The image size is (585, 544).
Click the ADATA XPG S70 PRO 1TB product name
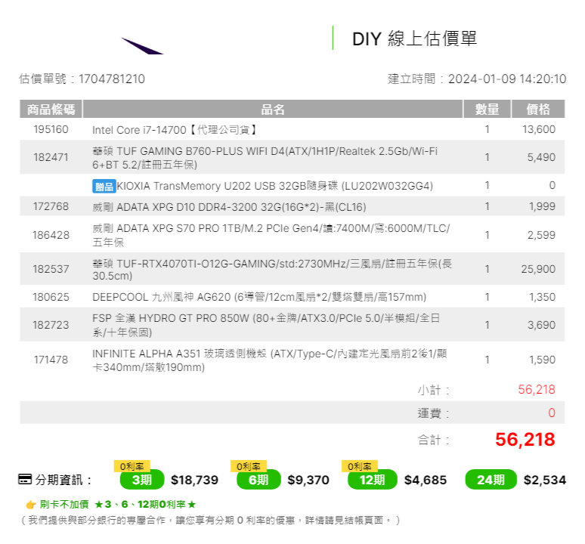(271, 235)
